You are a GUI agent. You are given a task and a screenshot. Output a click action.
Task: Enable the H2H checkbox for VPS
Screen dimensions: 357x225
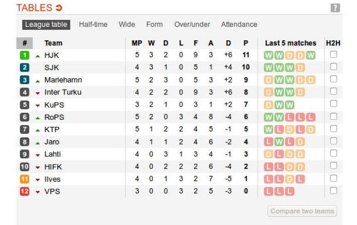333,191
